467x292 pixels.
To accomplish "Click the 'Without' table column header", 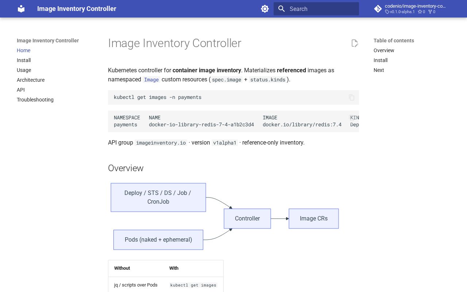I will point(122,268).
